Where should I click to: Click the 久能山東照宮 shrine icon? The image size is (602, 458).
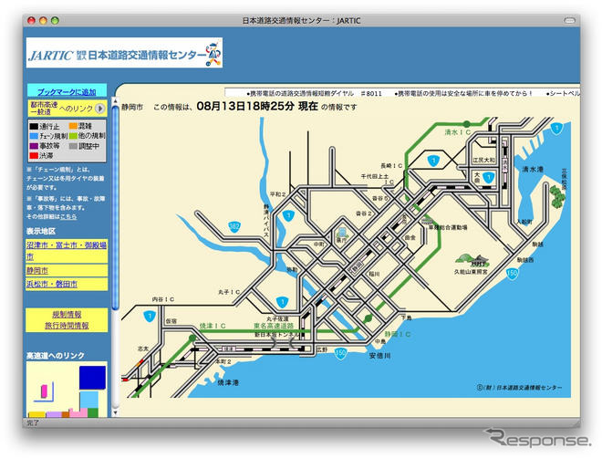[x=472, y=260]
